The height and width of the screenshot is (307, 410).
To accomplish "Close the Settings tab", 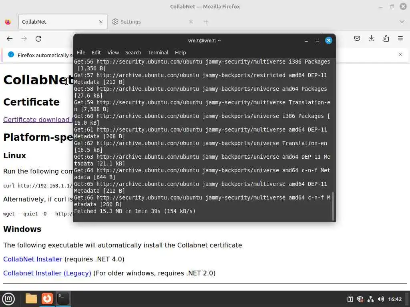I will [x=191, y=22].
